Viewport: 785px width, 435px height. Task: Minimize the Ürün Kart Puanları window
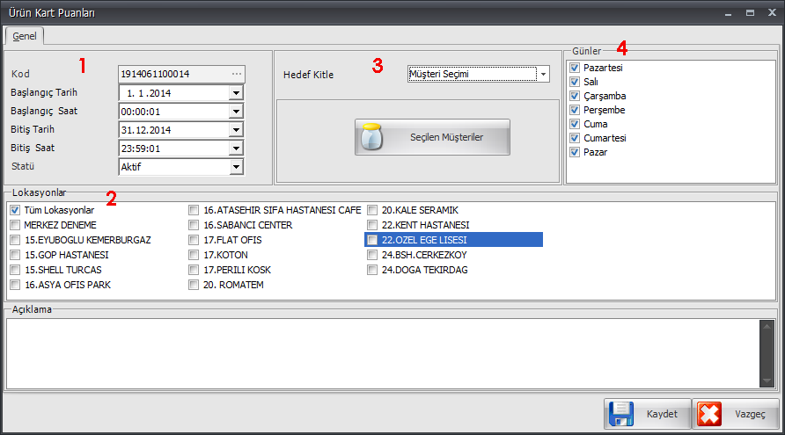(x=728, y=13)
